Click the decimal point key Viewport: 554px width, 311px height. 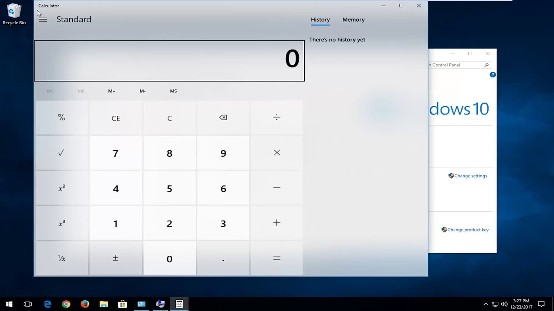[x=223, y=258]
